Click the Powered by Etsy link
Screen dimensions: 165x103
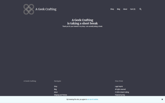120,95
